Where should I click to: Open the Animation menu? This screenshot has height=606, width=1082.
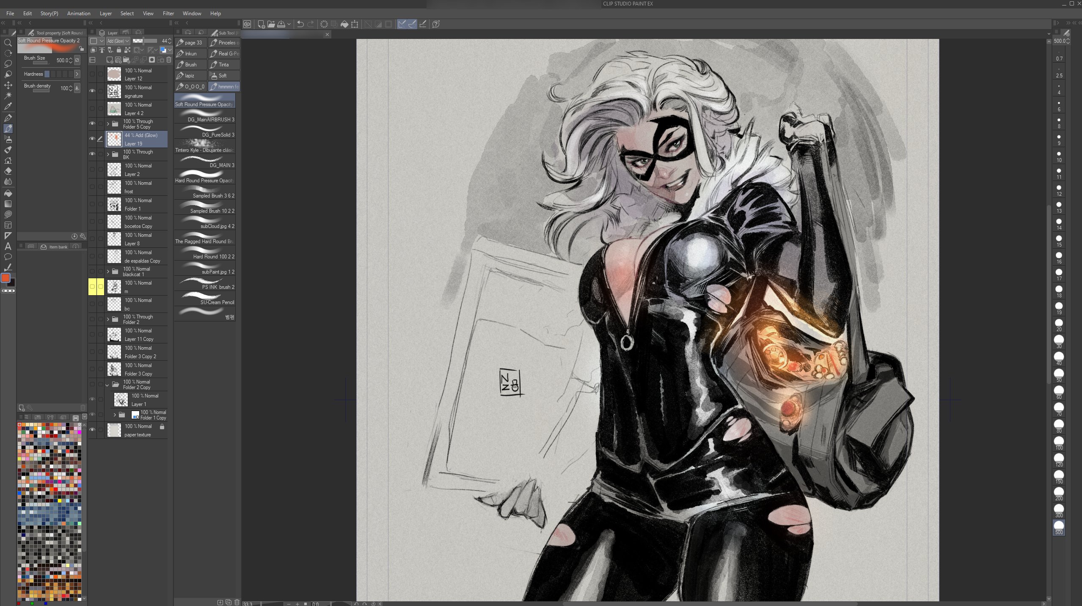[79, 14]
